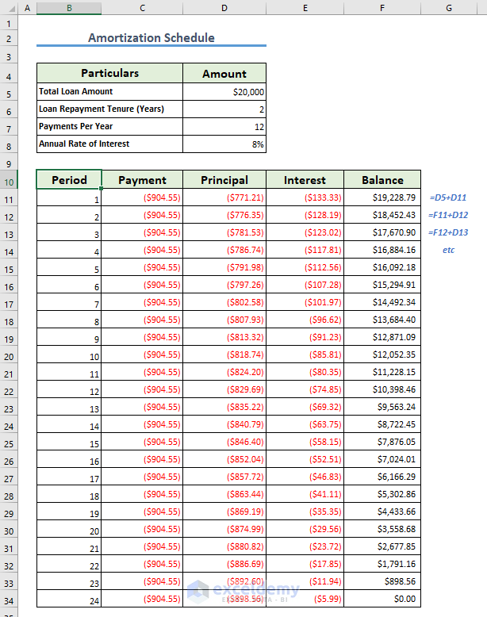Viewport: 487px width, 617px height.
Task: Select column A header
Action: click(x=27, y=7)
